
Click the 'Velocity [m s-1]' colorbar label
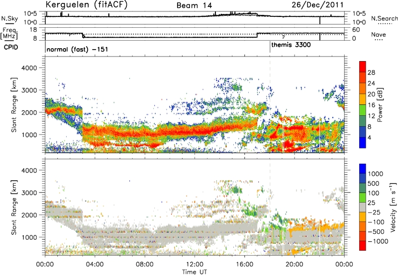[x=393, y=207]
